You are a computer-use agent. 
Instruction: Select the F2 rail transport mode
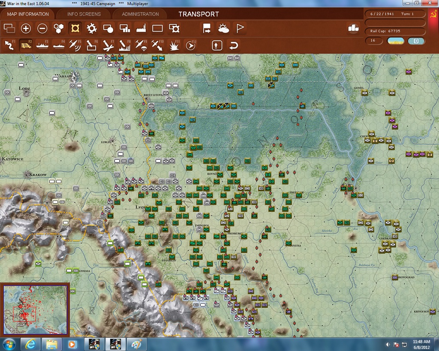click(26, 45)
